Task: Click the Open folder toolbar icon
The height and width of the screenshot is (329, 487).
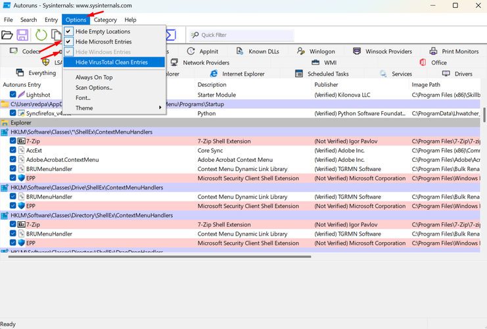Action: click(x=7, y=35)
